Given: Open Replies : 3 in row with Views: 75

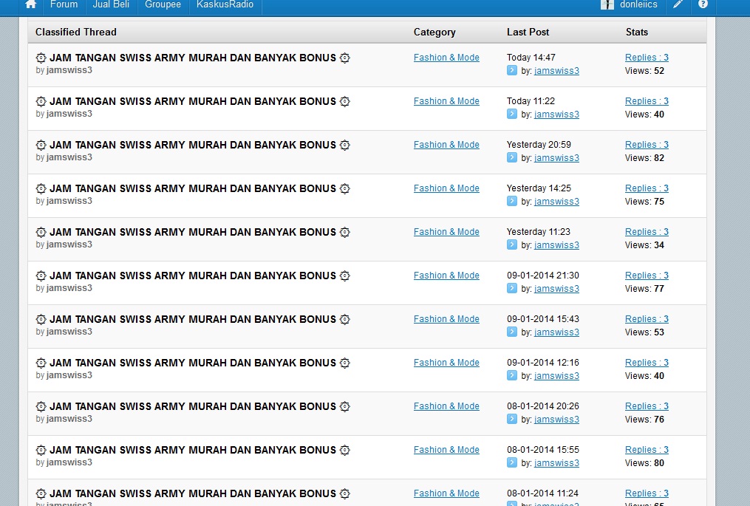Looking at the screenshot, I should [647, 188].
